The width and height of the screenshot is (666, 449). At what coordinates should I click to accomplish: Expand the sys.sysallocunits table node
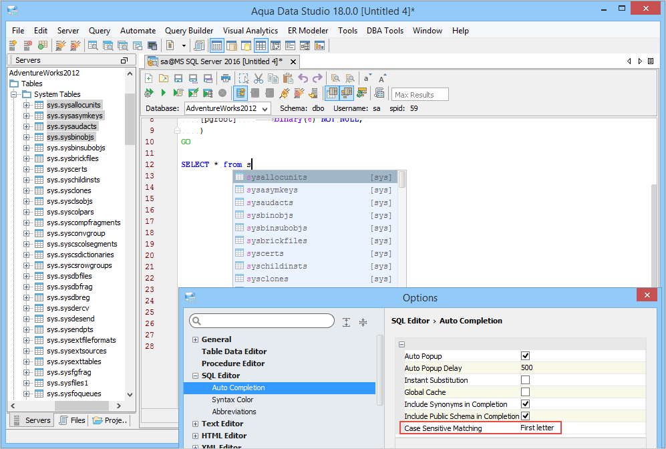point(27,105)
